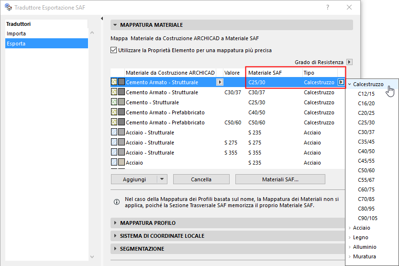Expand the Acciaio group in popup
Viewport: 399px width, 266px height.
[350, 228]
